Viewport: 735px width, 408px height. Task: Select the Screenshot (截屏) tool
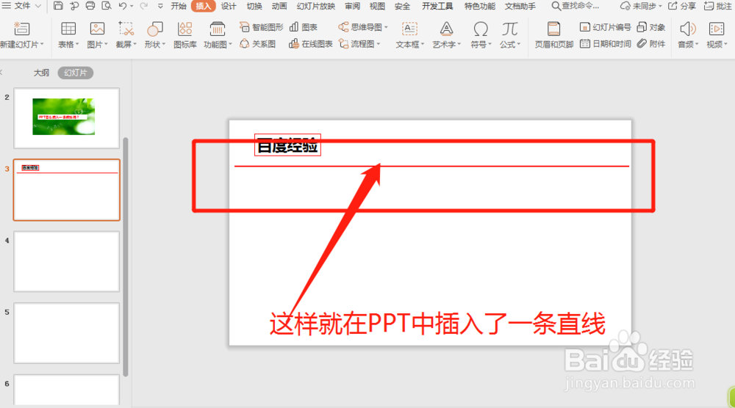pyautogui.click(x=126, y=35)
